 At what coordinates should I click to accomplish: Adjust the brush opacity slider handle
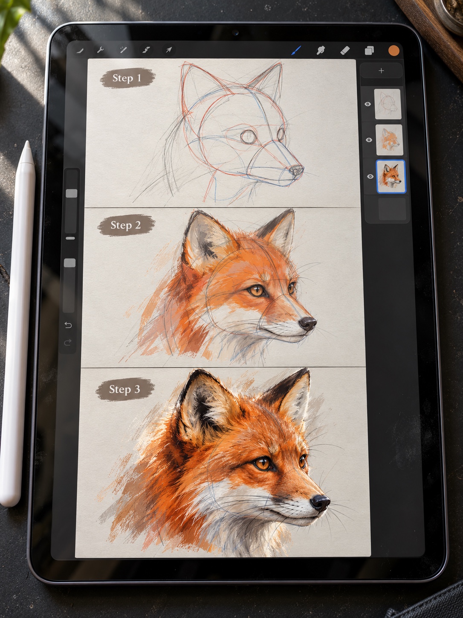(x=70, y=263)
